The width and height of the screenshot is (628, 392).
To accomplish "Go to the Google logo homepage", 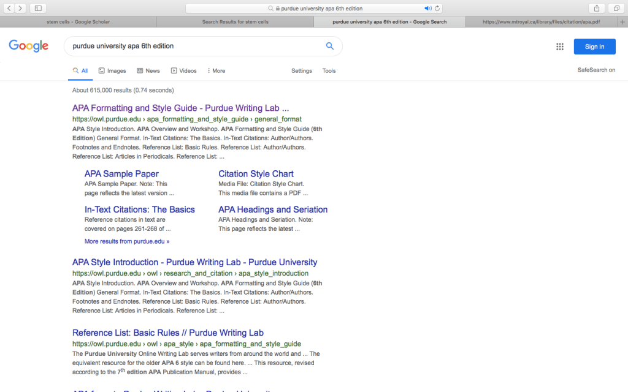I will [28, 46].
